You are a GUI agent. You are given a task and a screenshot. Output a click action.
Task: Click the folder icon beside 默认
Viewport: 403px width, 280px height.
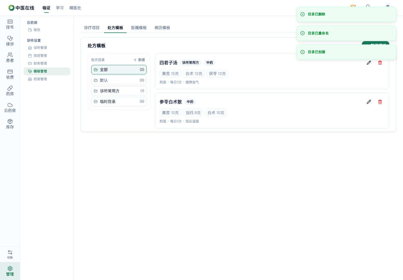96,80
